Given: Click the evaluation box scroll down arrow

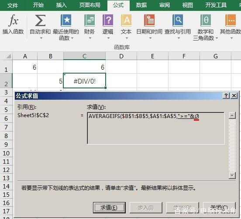Looking at the screenshot, I should pyautogui.click(x=232, y=175).
